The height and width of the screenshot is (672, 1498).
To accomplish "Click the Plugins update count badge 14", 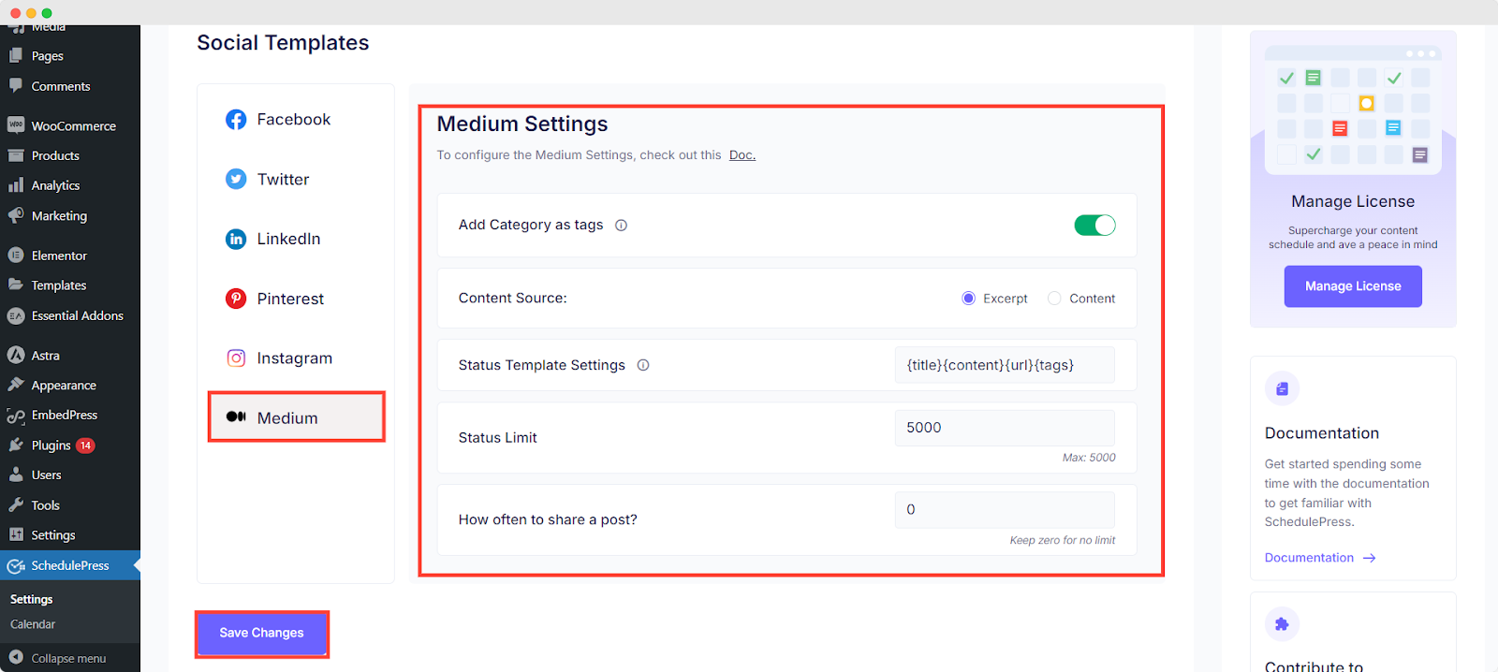I will tap(85, 446).
